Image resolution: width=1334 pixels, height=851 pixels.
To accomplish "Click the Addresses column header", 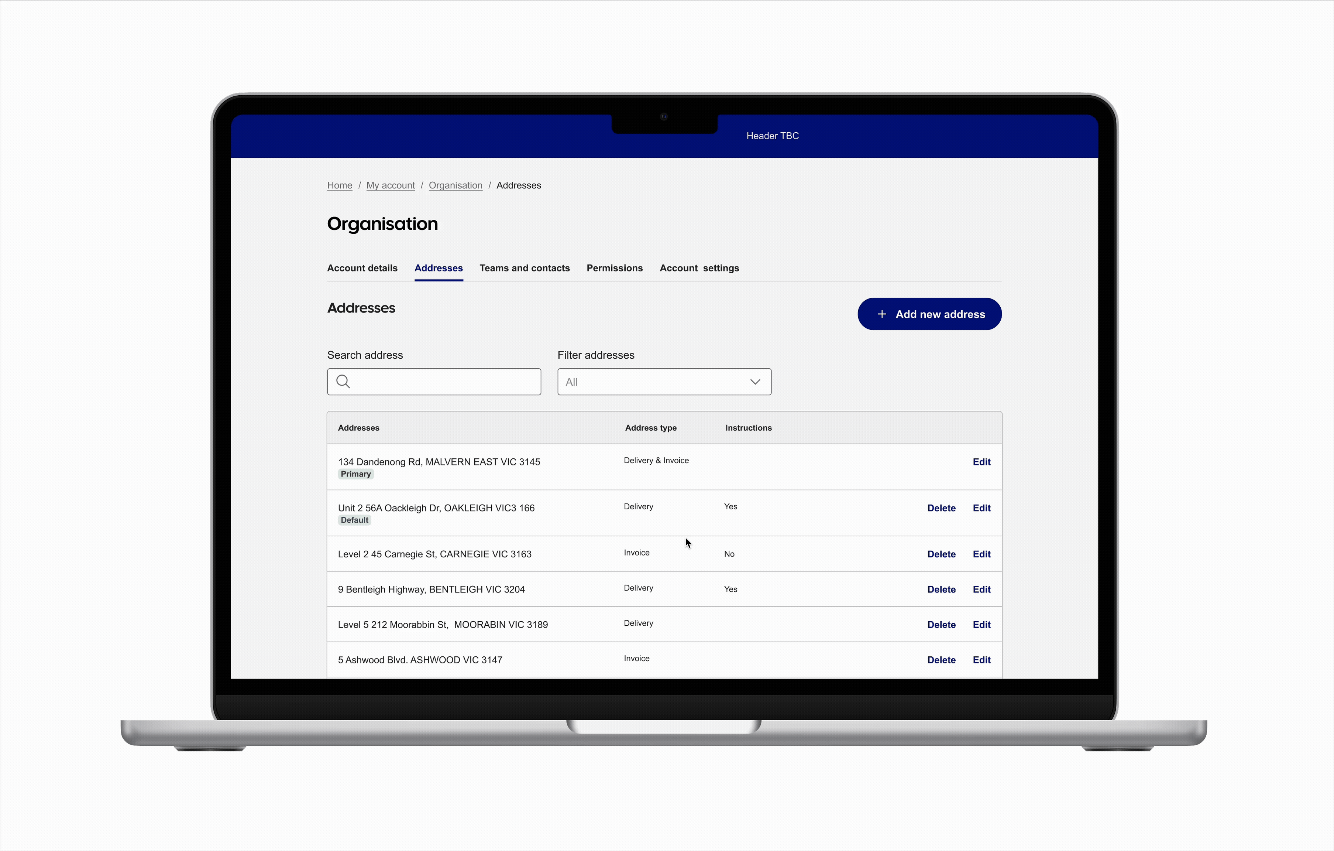I will pos(358,428).
